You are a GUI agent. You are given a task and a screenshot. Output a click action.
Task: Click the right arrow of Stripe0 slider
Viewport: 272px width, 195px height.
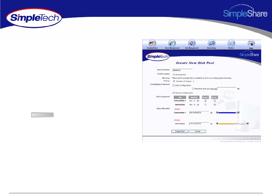(238, 113)
